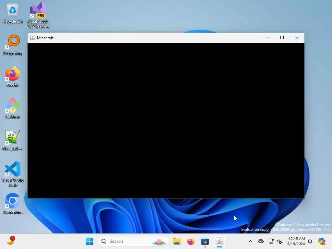Open the clock showing 12:46 AM

click(296, 241)
